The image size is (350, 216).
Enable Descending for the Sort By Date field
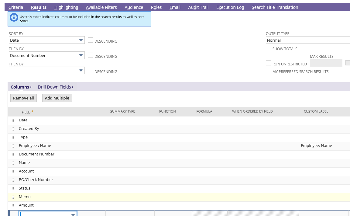click(90, 40)
